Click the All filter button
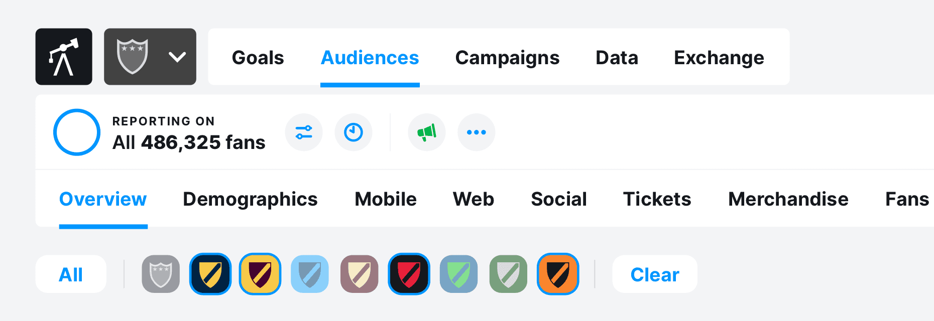The height and width of the screenshot is (321, 934). point(71,274)
